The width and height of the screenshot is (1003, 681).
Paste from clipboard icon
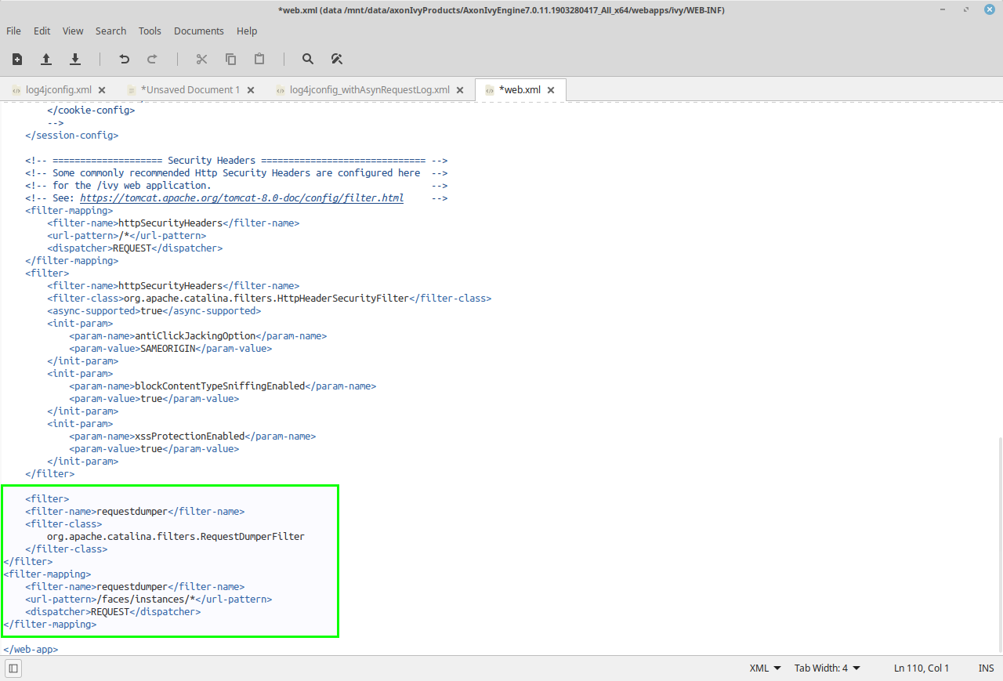click(259, 59)
